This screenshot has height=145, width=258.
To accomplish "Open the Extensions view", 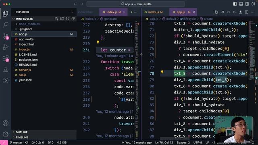I will click(x=6, y=58).
